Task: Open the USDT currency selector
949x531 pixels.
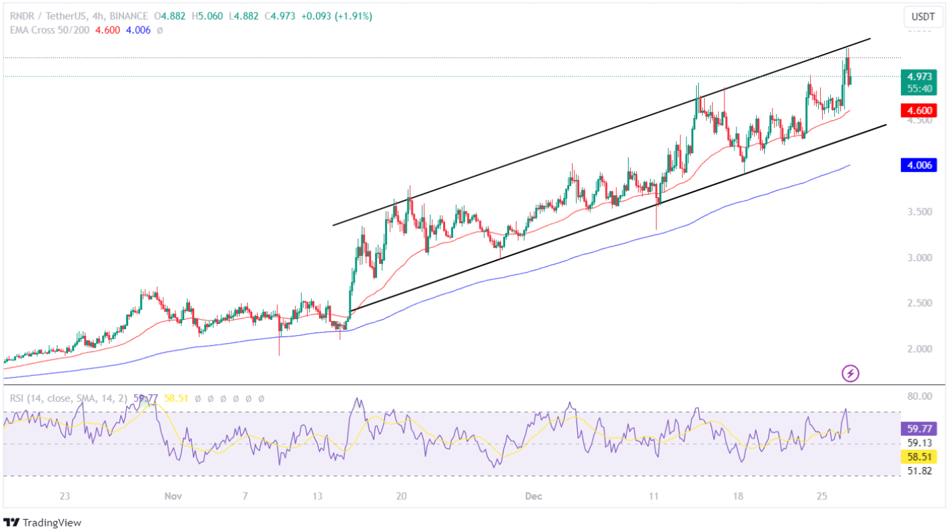Action: tap(923, 16)
